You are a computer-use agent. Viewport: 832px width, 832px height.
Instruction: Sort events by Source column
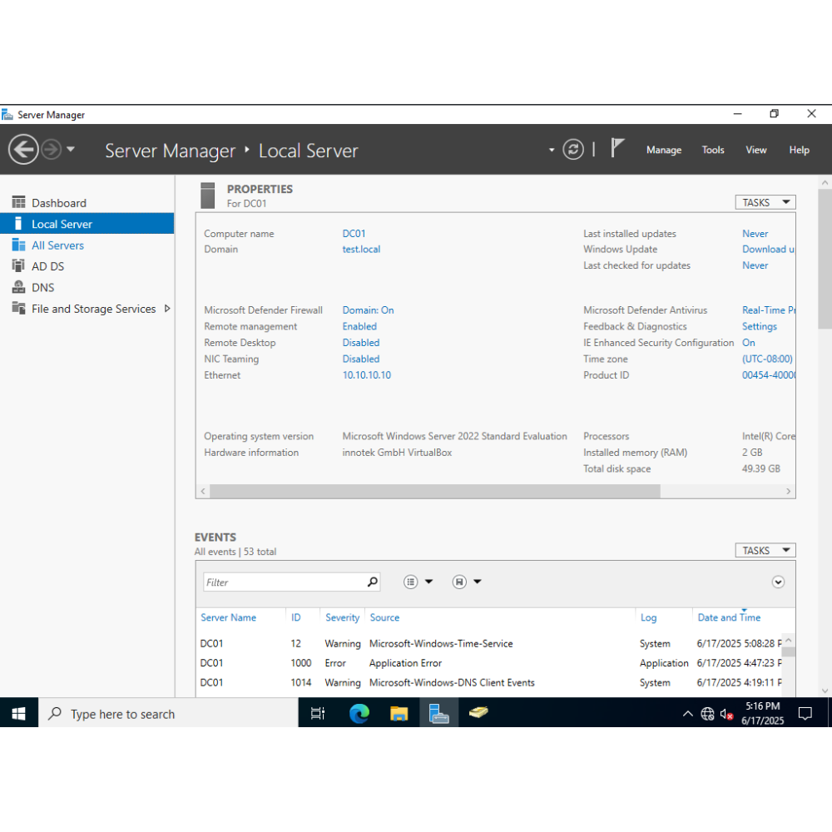(x=384, y=617)
